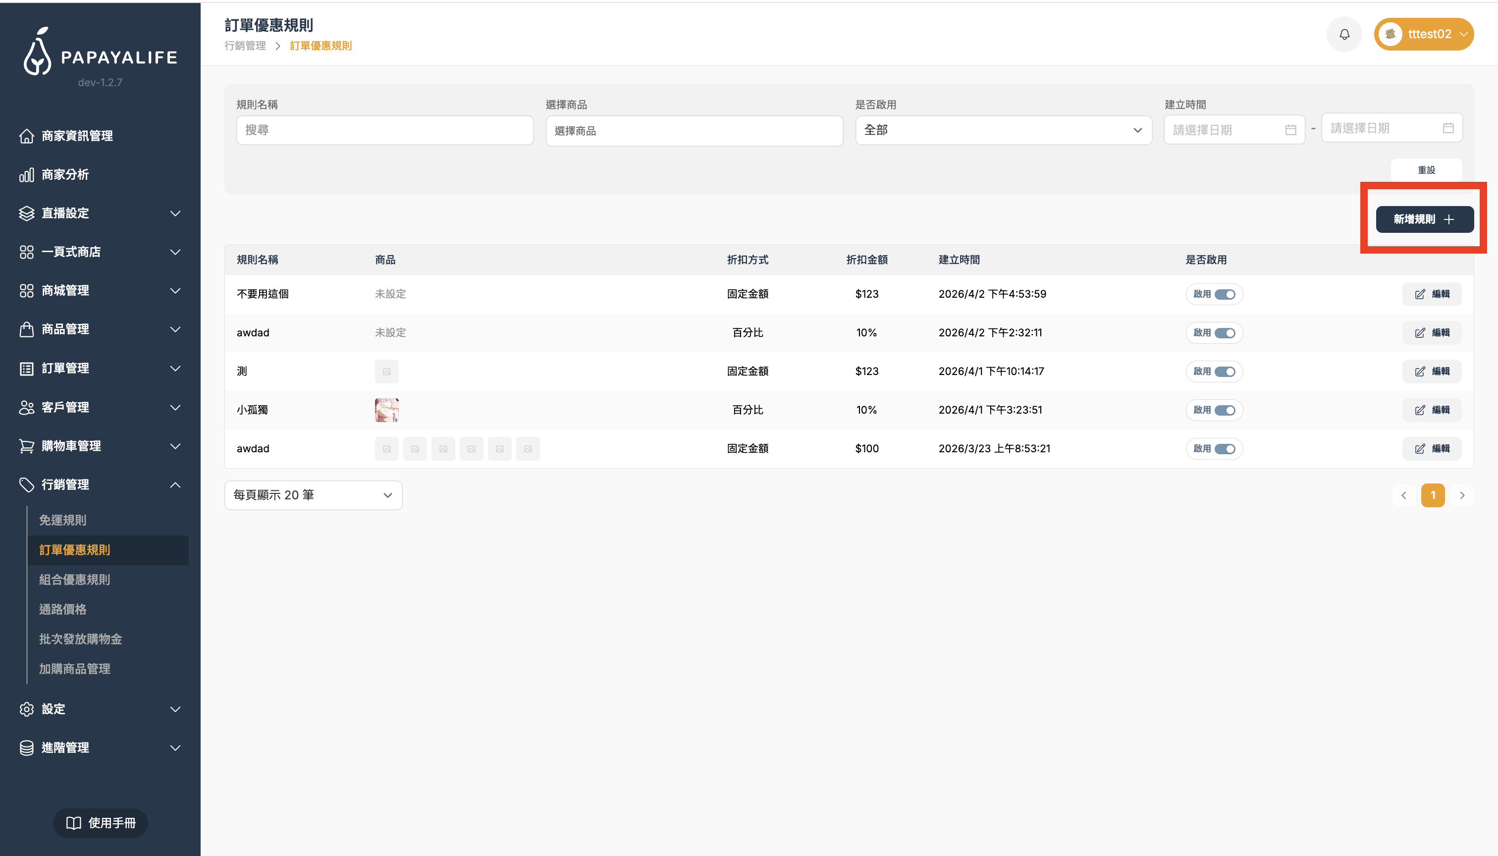
Task: Click the 購物車管理 cart icon
Action: (26, 446)
